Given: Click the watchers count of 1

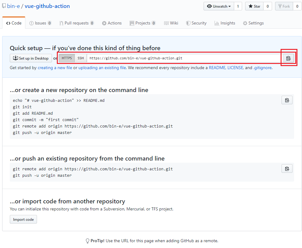Looking at the screenshot, I should point(238,6).
